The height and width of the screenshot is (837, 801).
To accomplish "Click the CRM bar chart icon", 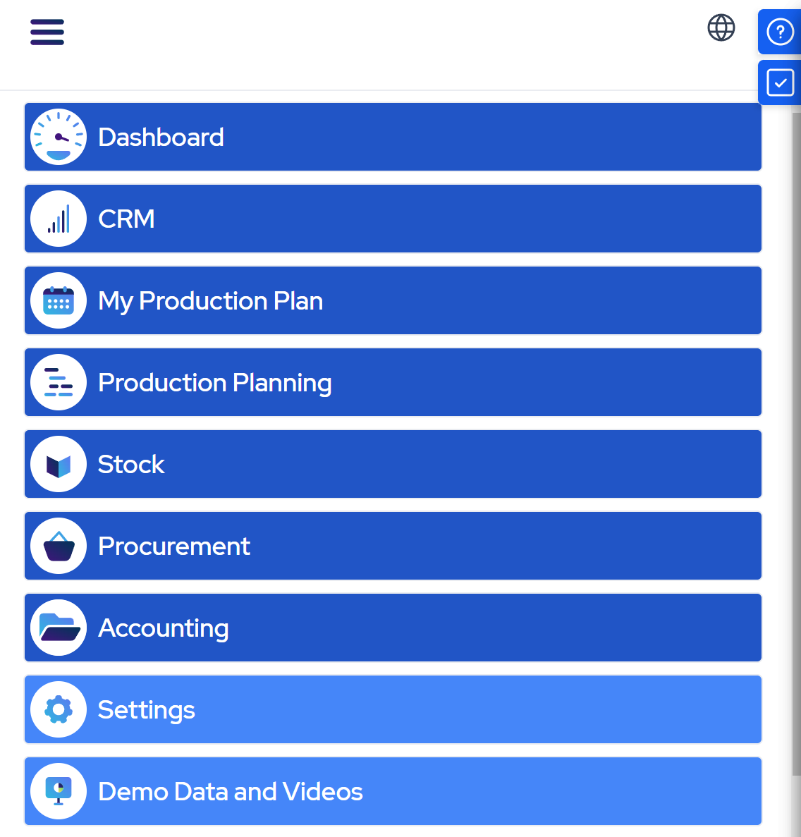I will tap(59, 219).
